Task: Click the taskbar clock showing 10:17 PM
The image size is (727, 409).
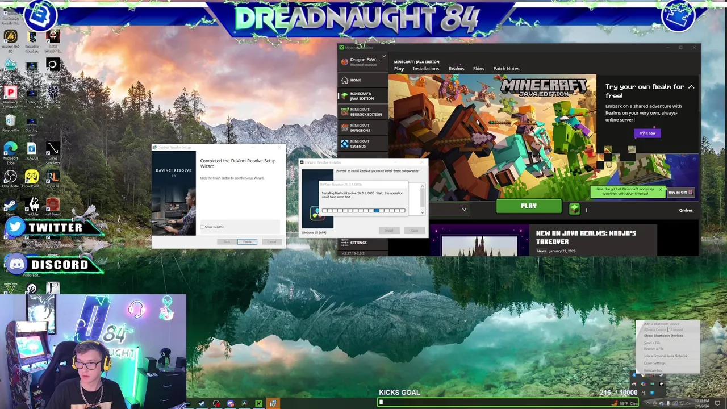Action: coord(703,404)
